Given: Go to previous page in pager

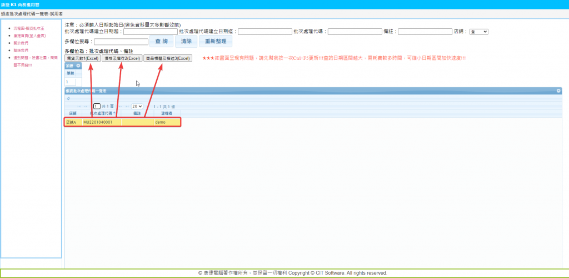Looking at the screenshot, I should click(x=86, y=106).
